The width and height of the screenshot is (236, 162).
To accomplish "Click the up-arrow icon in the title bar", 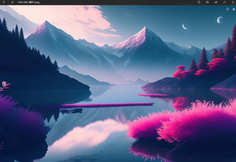I will click(4, 2).
